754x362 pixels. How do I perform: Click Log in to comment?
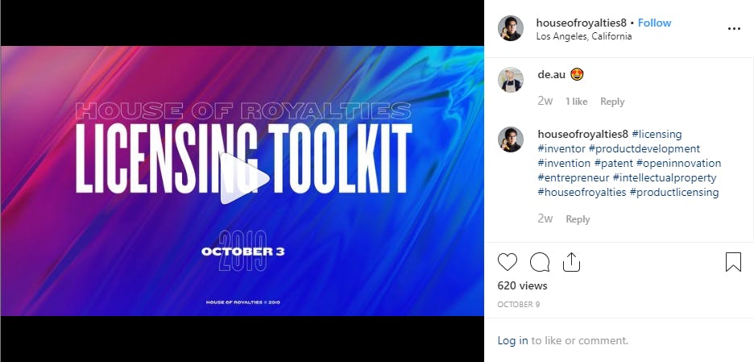click(512, 341)
